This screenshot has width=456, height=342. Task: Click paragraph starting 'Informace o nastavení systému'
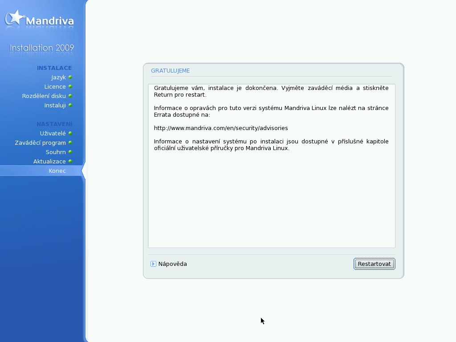click(271, 145)
